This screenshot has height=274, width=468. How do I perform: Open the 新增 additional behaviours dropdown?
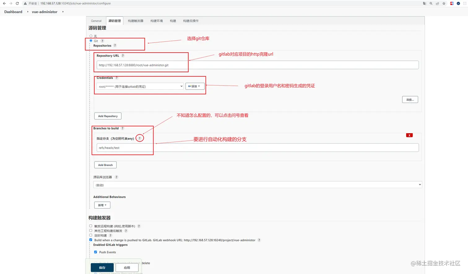[102, 205]
